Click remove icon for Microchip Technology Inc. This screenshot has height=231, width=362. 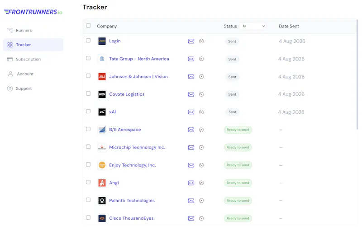201,148
